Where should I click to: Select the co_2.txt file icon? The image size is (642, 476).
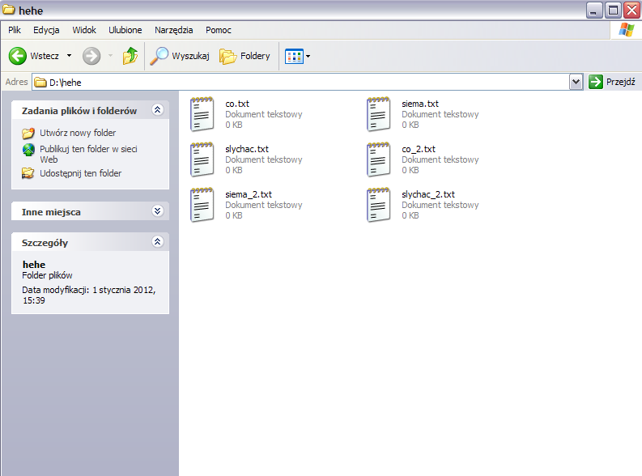click(378, 159)
